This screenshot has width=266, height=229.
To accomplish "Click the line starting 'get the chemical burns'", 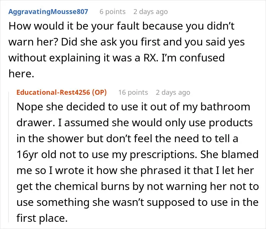I will (x=138, y=187).
